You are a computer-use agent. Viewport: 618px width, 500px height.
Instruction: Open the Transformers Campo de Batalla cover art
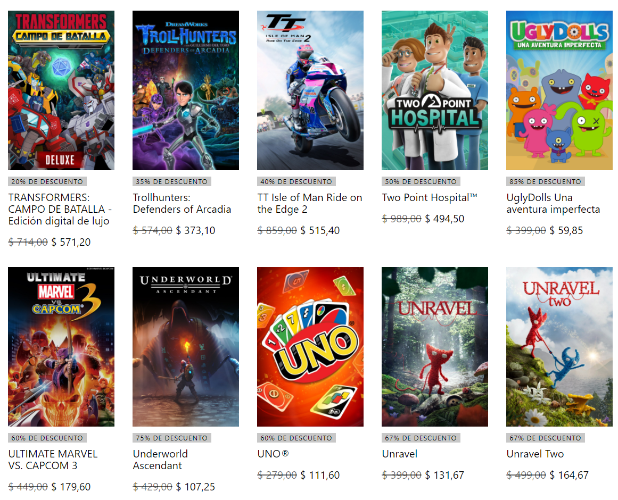point(61,90)
